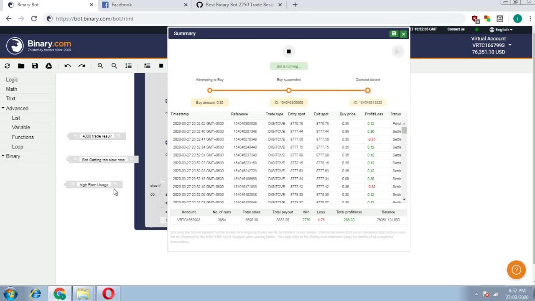Collapse the Binary category in the toolbox
This screenshot has height=301, width=535.
3,156
